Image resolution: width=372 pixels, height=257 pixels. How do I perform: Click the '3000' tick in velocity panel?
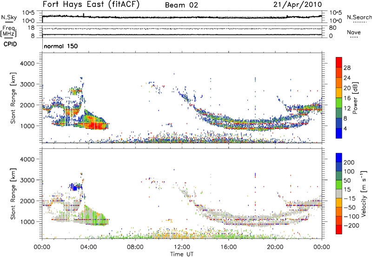27,180
